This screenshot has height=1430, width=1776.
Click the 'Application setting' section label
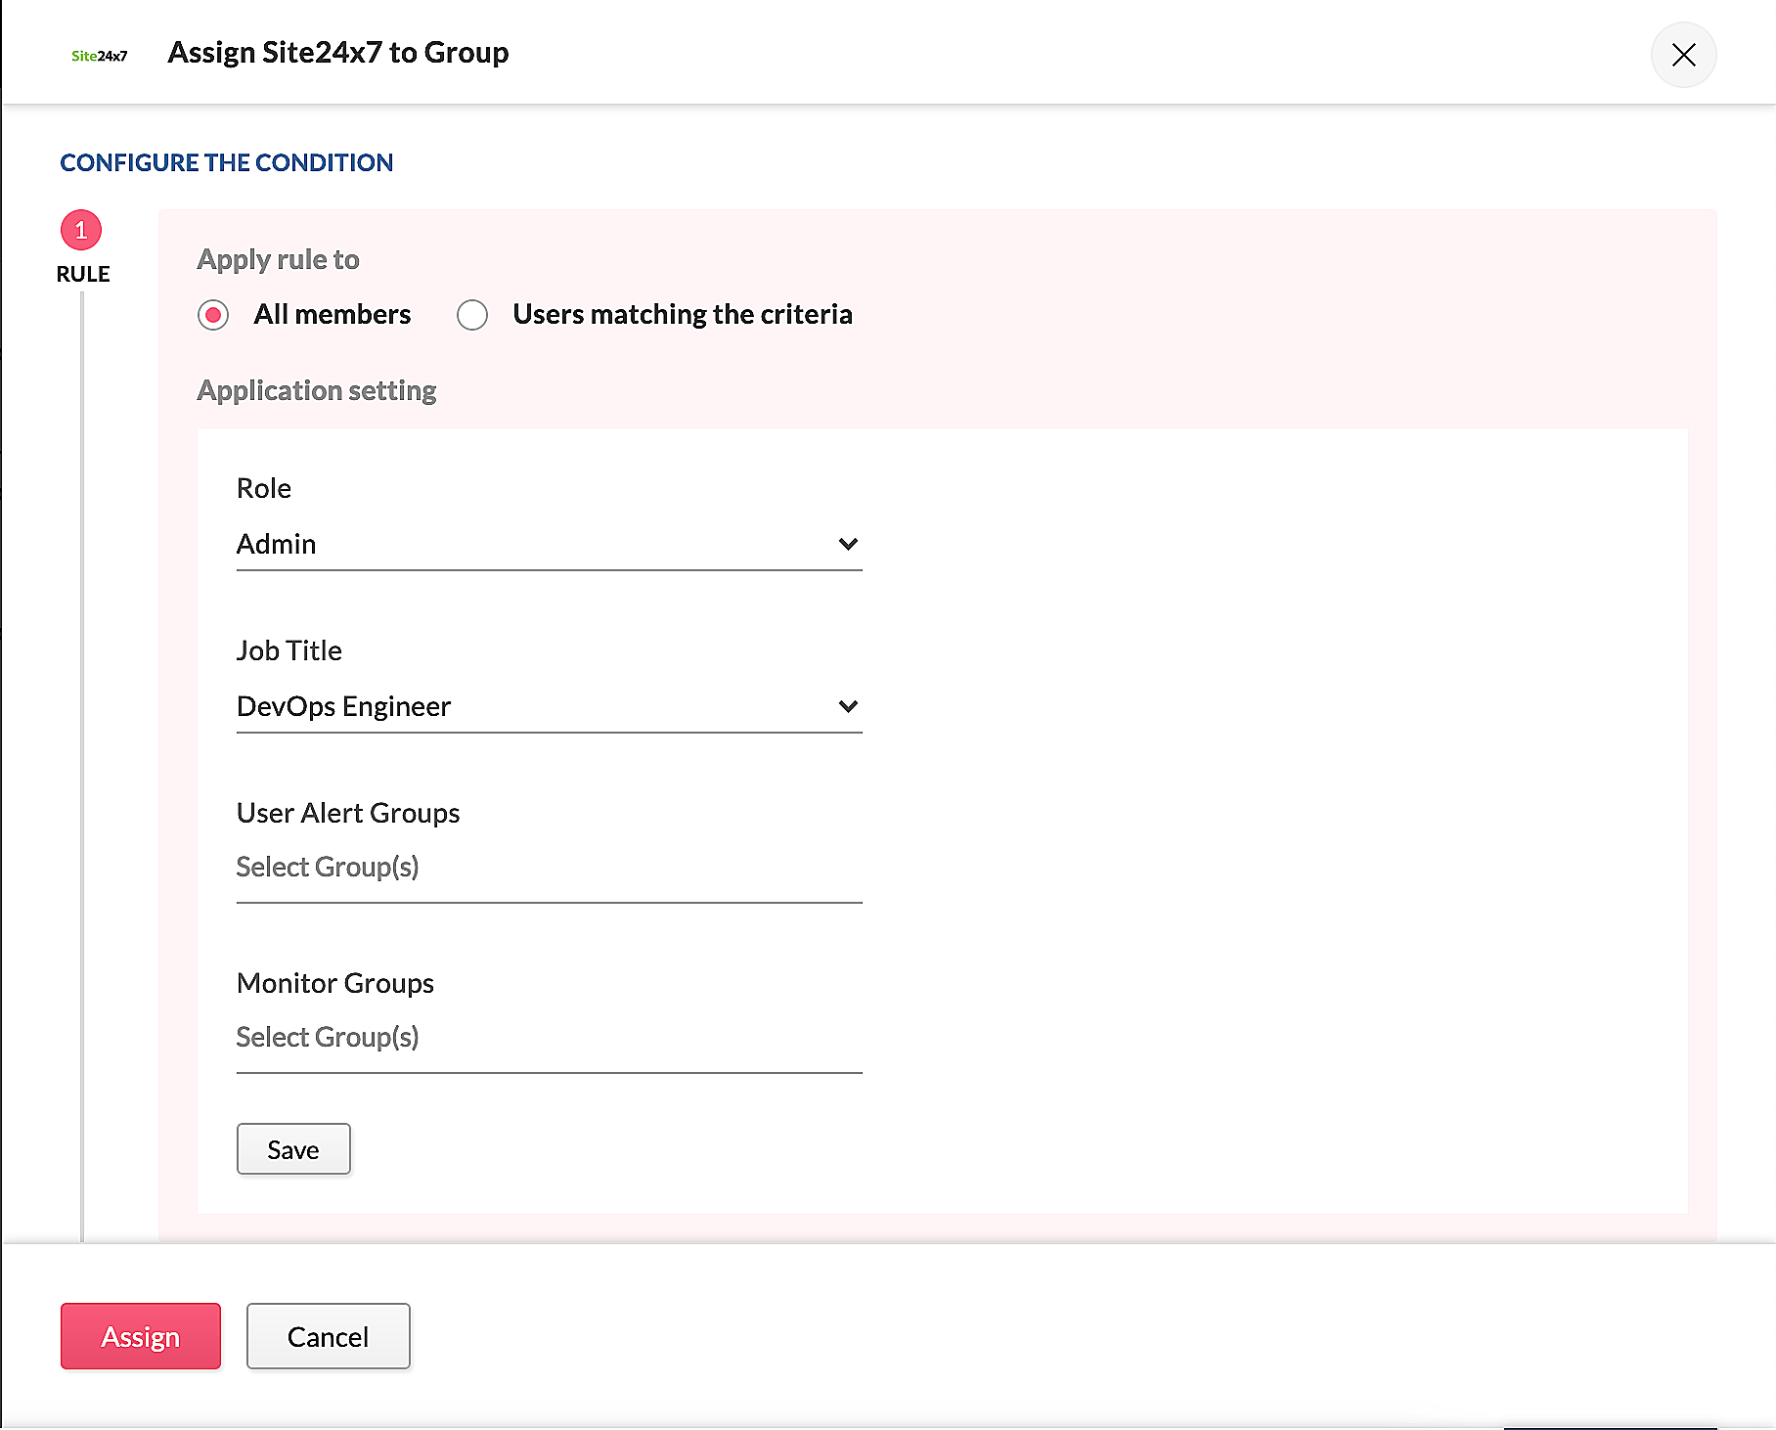pos(317,390)
